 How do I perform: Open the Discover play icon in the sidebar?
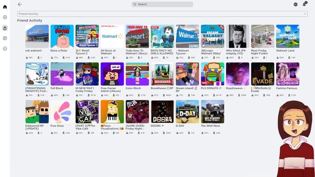click(5, 17)
